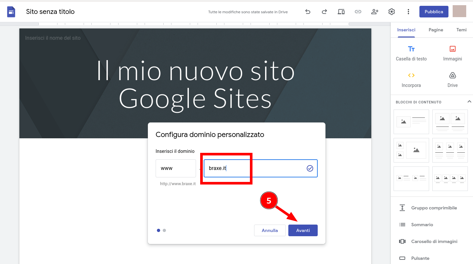Choose the Incorpora embed option
The width and height of the screenshot is (473, 264).
pyautogui.click(x=411, y=80)
